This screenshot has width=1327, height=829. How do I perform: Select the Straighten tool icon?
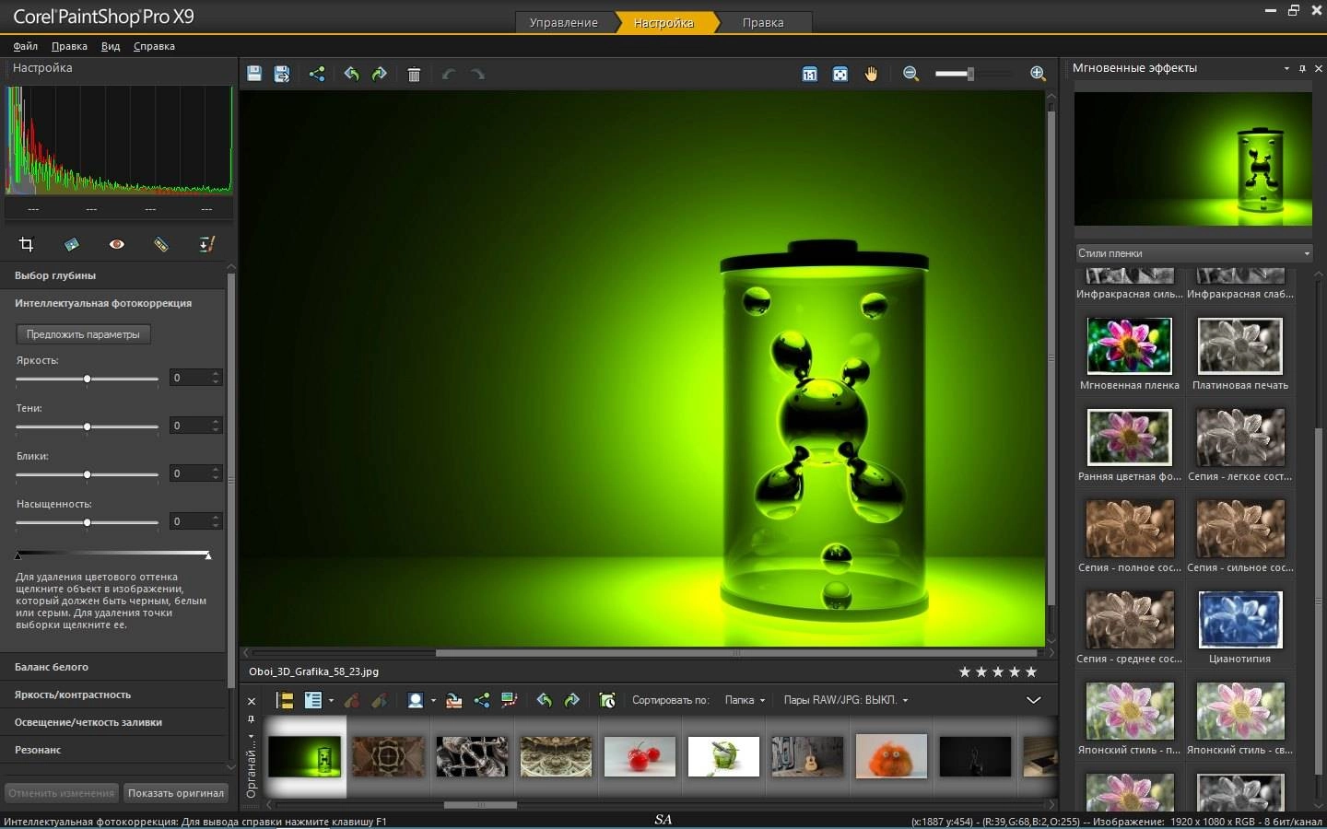tap(71, 244)
